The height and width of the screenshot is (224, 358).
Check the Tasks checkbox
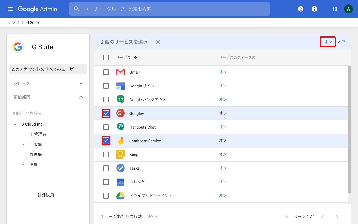(106, 168)
